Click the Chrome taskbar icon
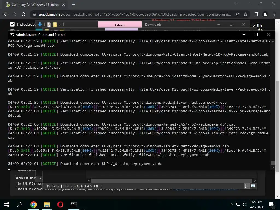This screenshot has width=280, height=210. [34, 205]
